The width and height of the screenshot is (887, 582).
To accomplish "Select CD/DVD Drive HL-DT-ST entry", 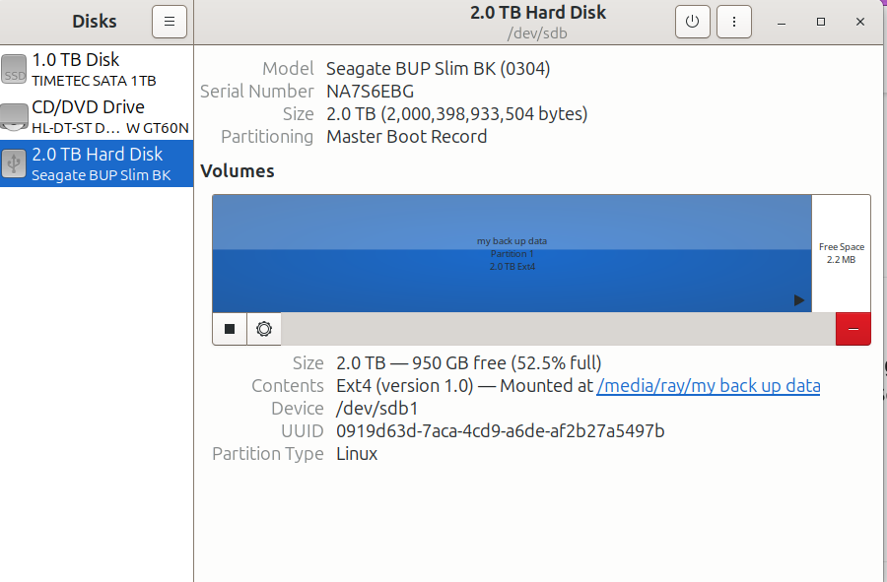I will click(97, 116).
